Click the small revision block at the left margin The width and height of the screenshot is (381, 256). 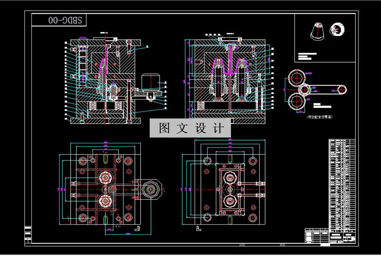tap(28, 235)
